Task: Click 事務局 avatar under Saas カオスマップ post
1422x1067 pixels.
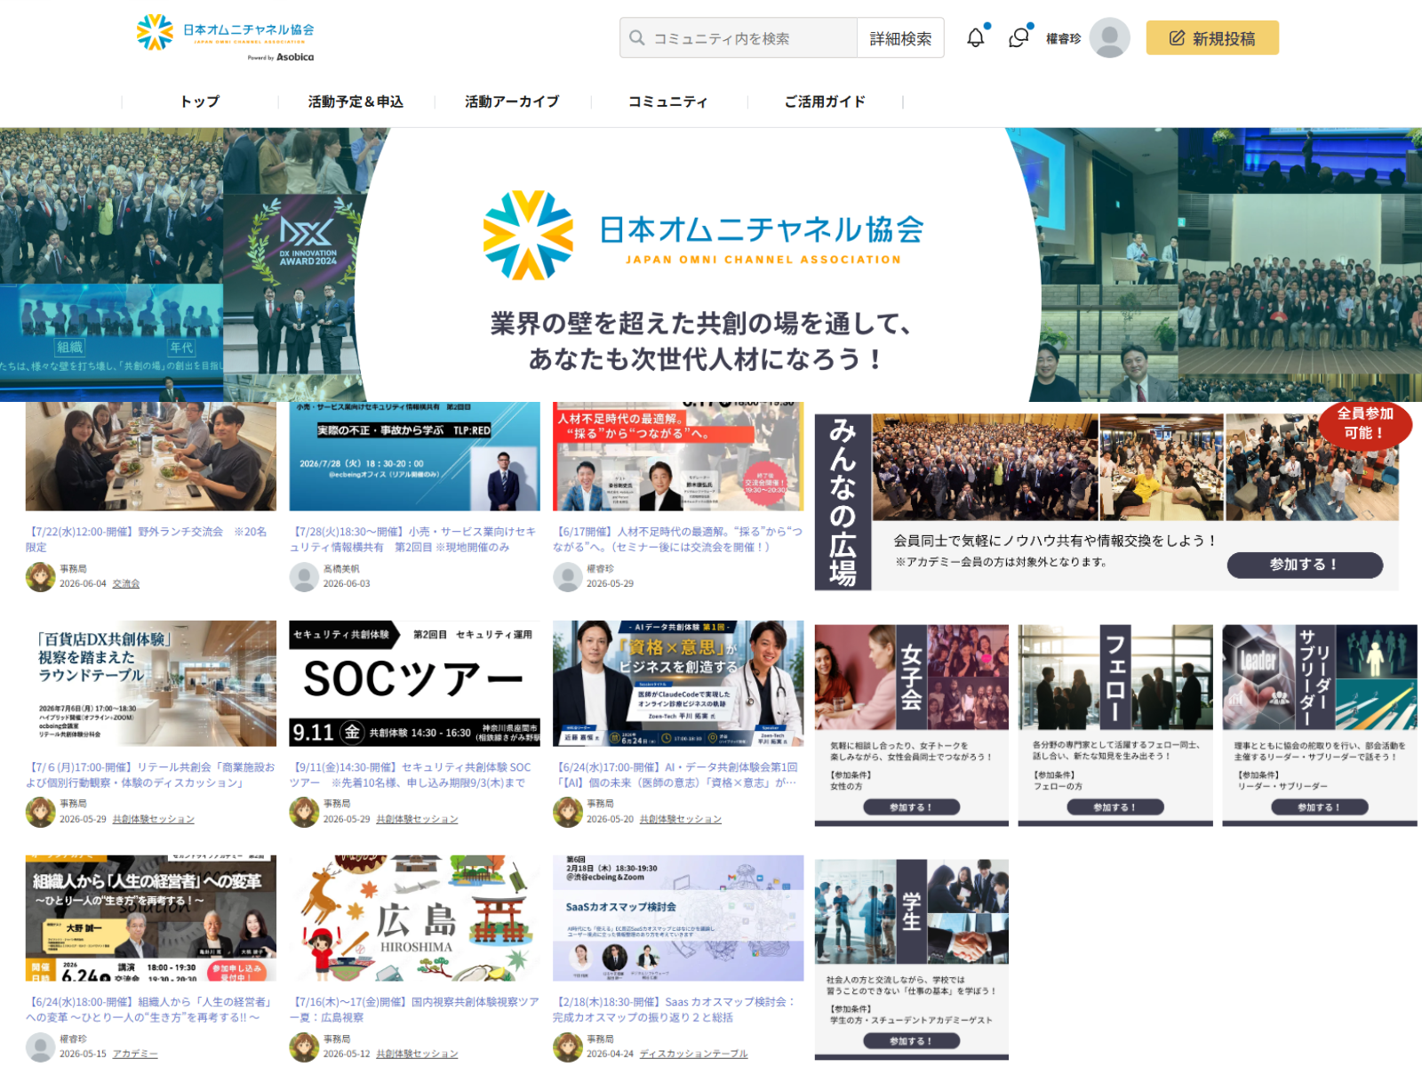Action: pyautogui.click(x=567, y=1047)
